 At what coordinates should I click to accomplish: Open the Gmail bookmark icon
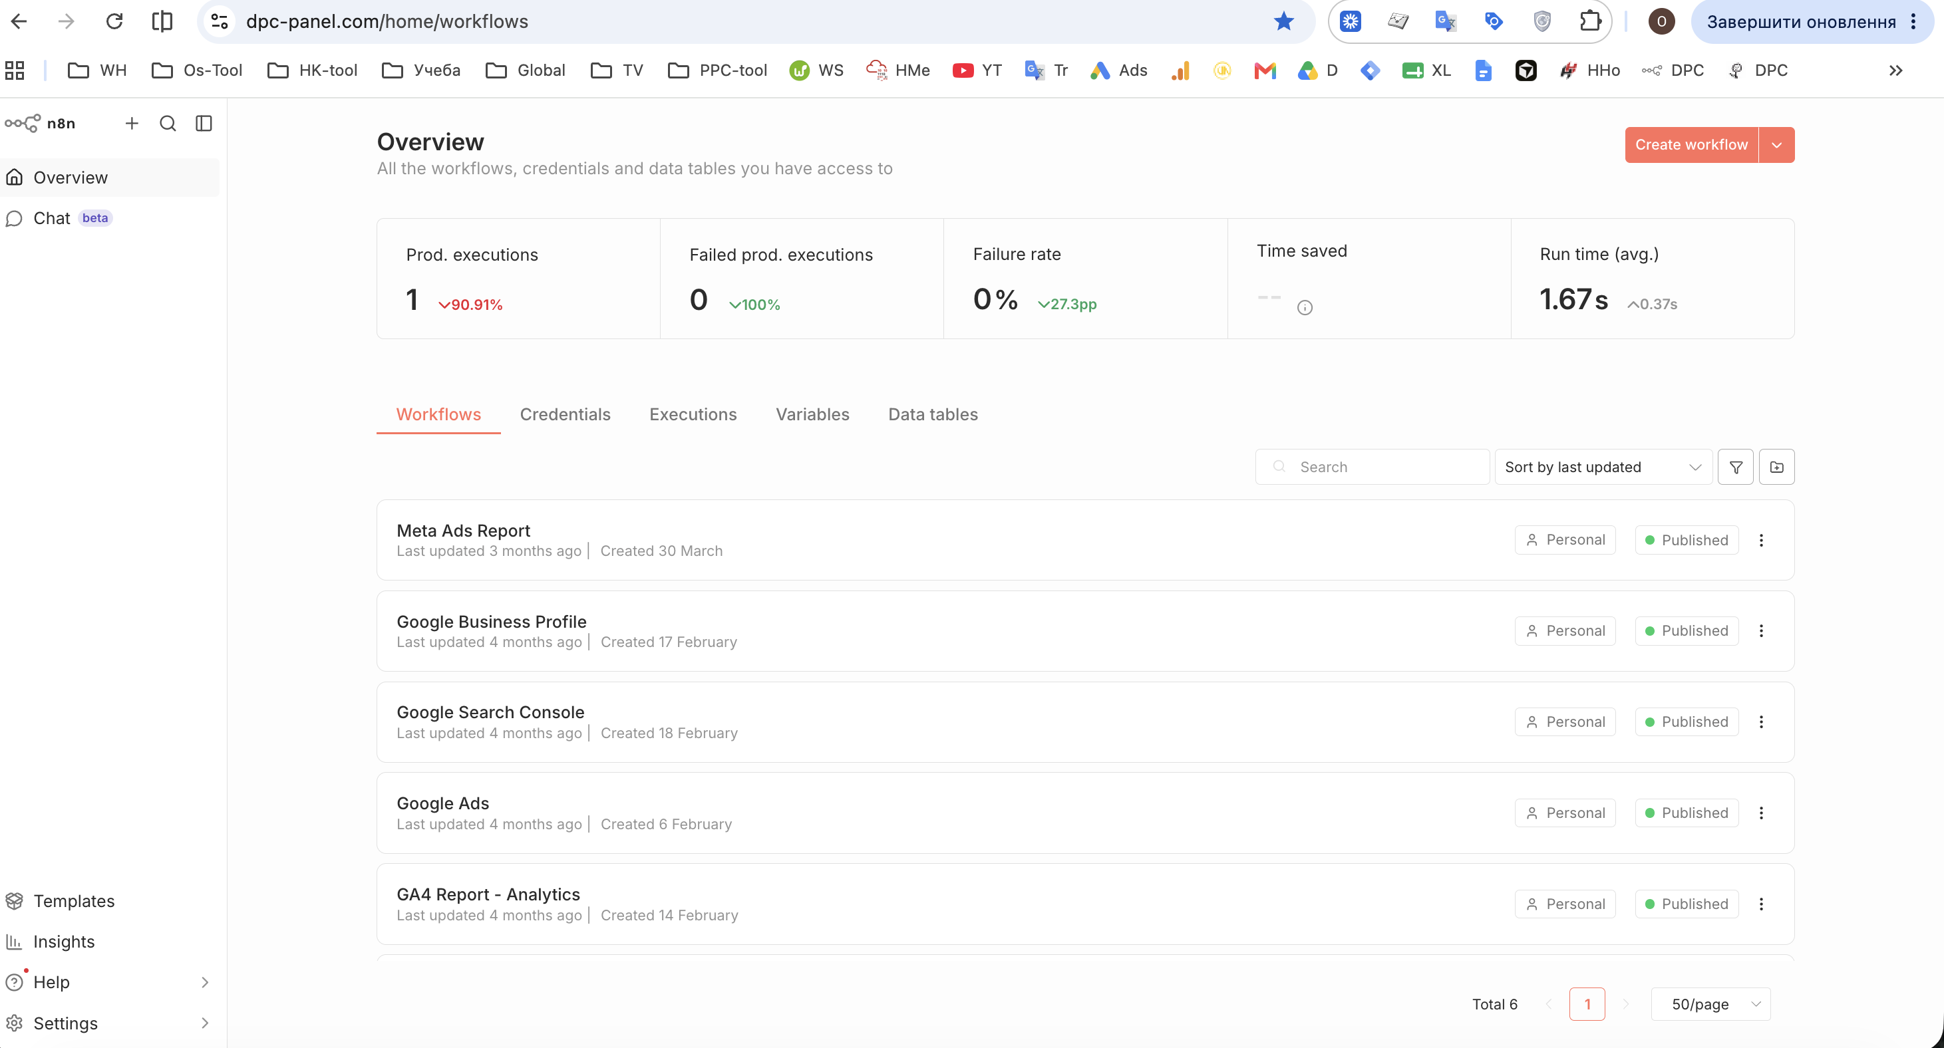click(1265, 70)
